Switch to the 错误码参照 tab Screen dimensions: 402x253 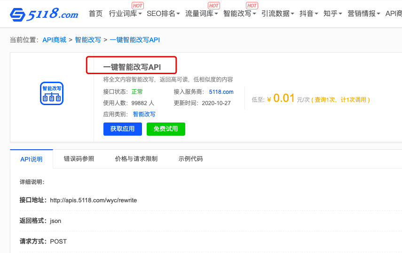(79, 159)
